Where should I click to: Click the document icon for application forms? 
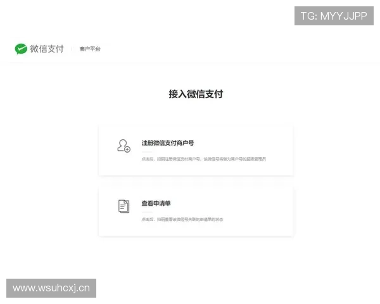124,206
